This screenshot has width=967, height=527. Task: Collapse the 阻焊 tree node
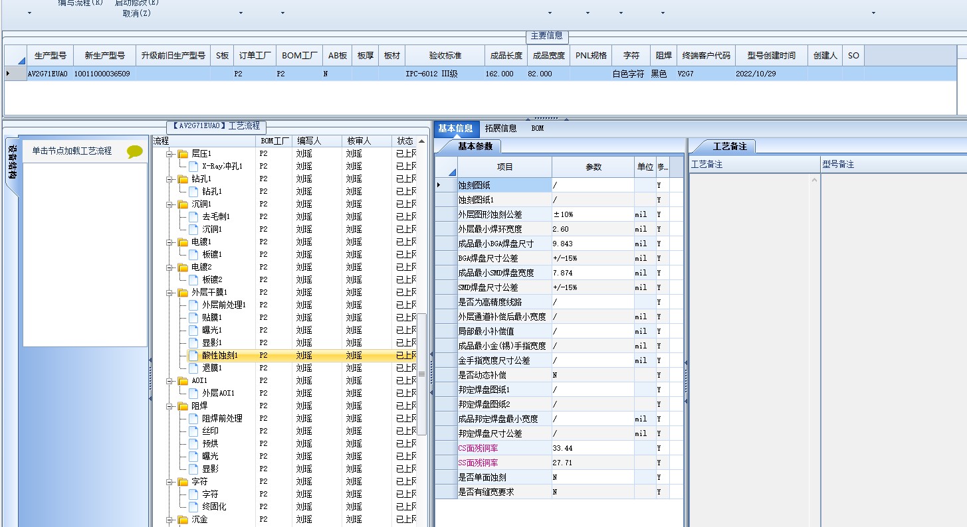169,406
